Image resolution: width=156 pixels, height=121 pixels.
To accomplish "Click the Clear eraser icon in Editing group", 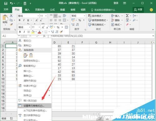I will (x=127, y=25).
